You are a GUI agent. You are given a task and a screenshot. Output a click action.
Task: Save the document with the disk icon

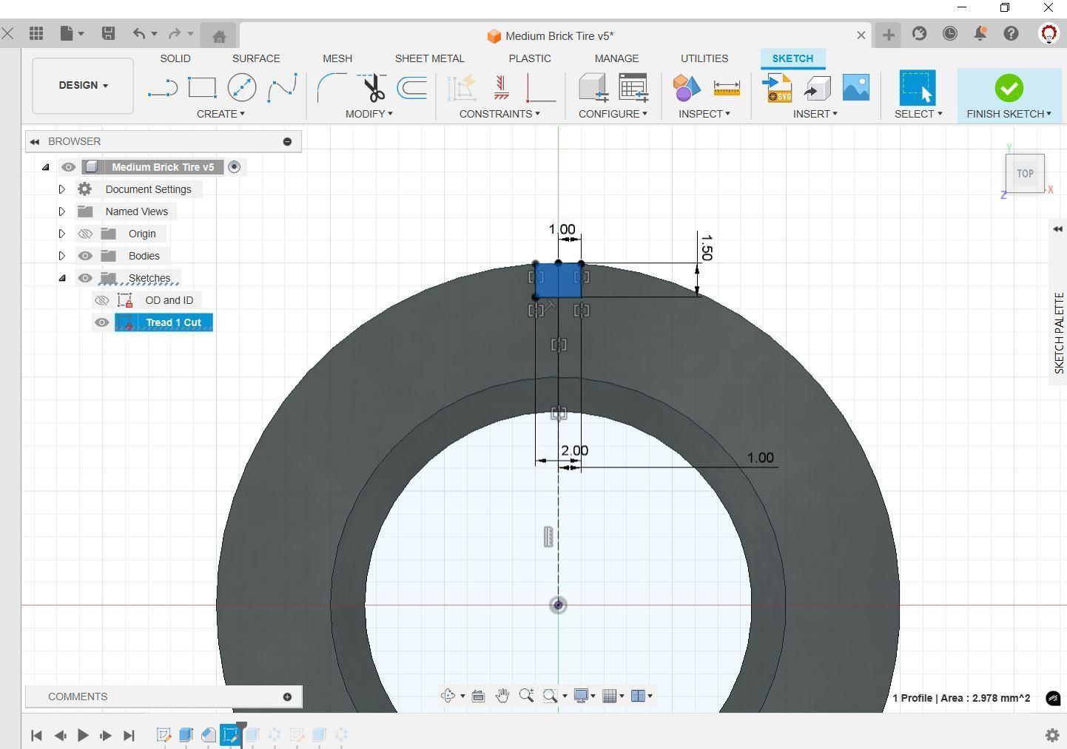pyautogui.click(x=108, y=33)
